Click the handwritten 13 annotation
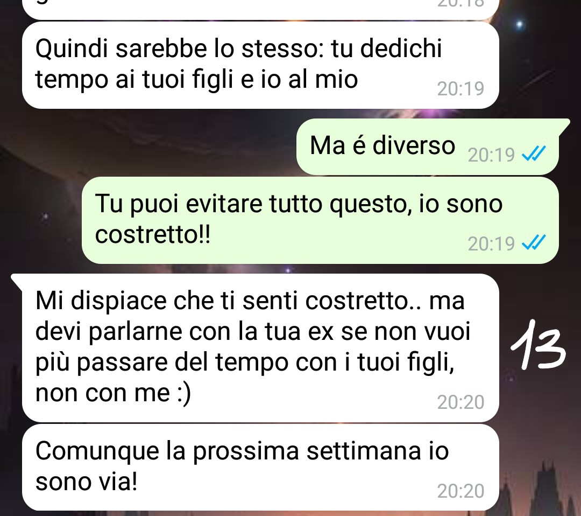Image resolution: width=581 pixels, height=516 pixels. (x=538, y=345)
